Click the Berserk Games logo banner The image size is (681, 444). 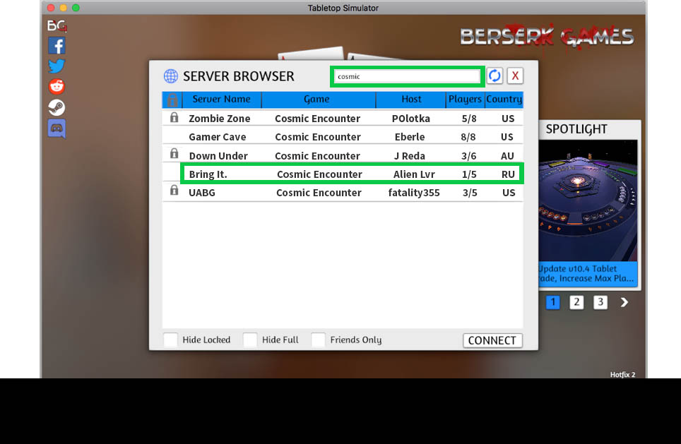point(547,36)
